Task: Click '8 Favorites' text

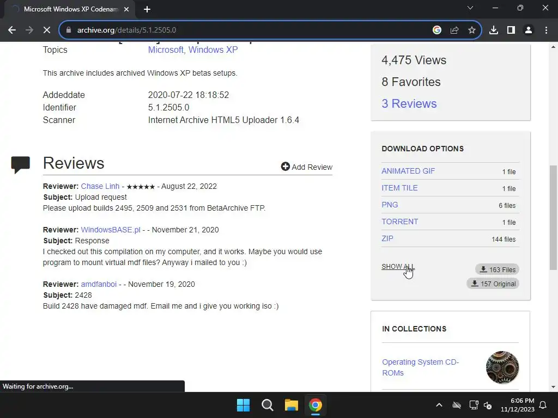Action: 411,82
